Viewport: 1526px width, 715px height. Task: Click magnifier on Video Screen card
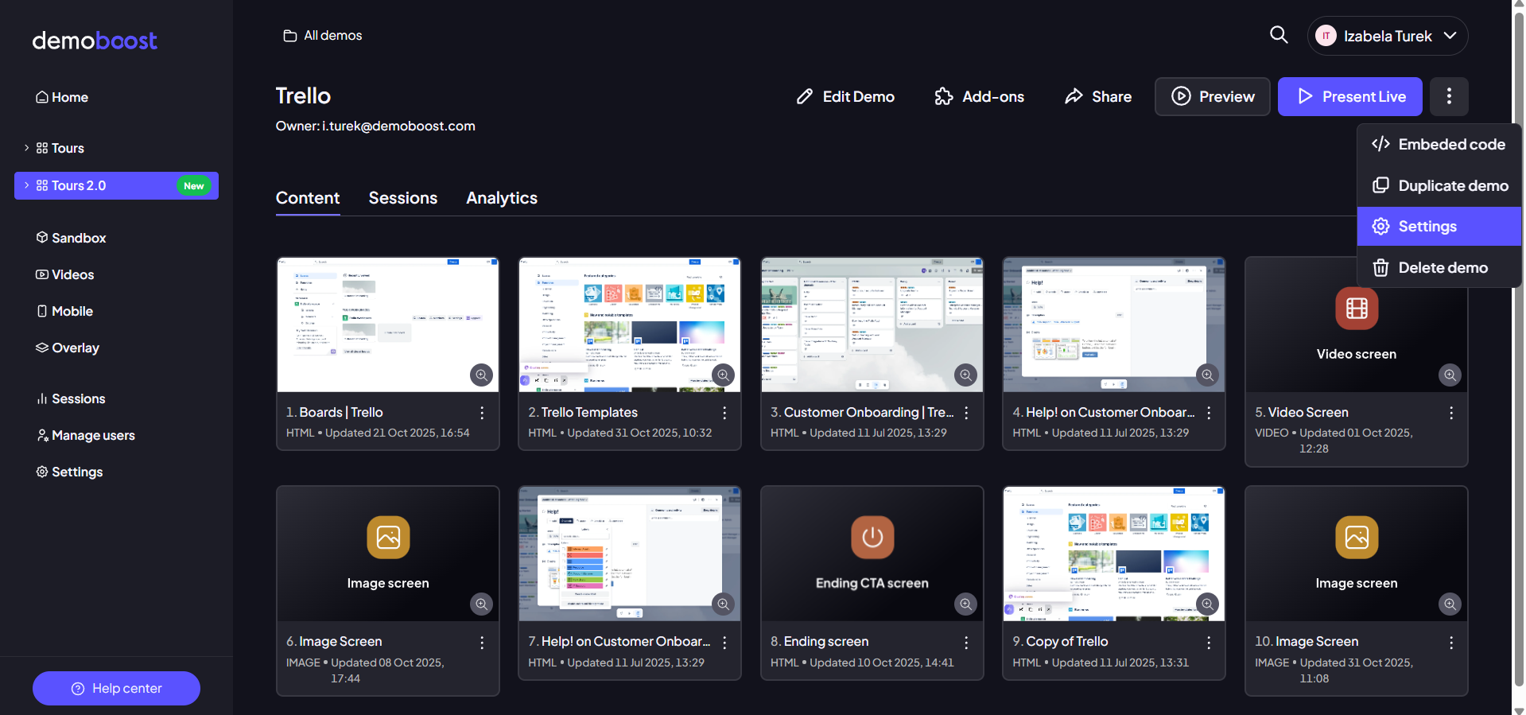1450,375
